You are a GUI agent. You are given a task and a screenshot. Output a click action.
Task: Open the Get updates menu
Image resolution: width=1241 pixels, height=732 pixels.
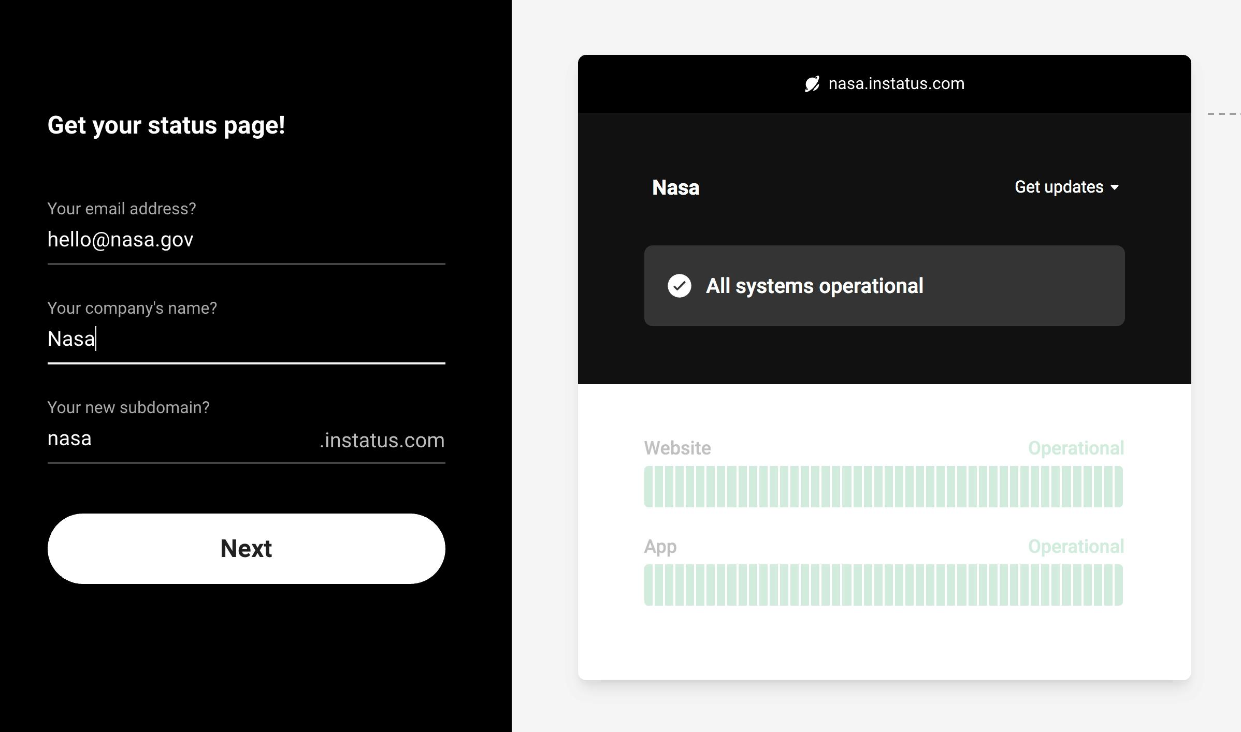pos(1066,187)
